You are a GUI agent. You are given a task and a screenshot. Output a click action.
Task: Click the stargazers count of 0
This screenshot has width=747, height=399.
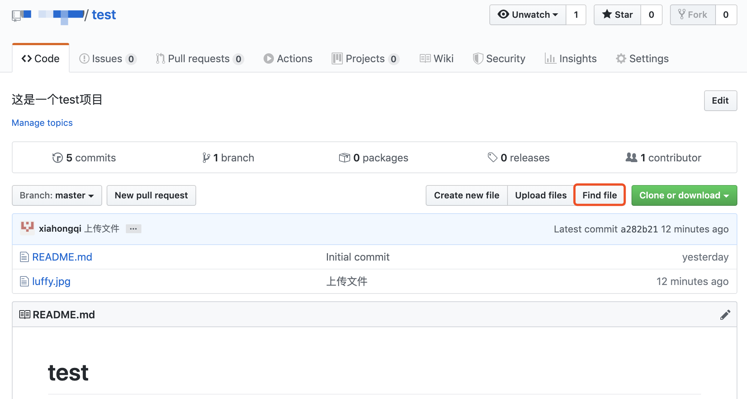point(651,15)
